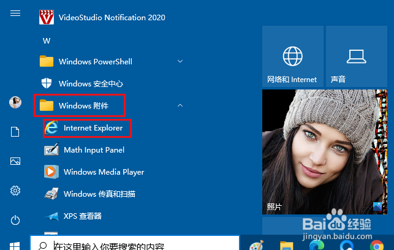Open File Explorer from the taskbar
Screen dimensions: 394x250
coord(286,246)
